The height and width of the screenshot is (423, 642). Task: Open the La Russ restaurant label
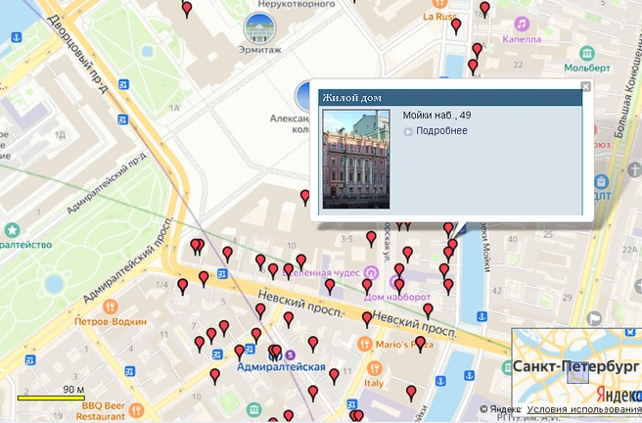[439, 17]
